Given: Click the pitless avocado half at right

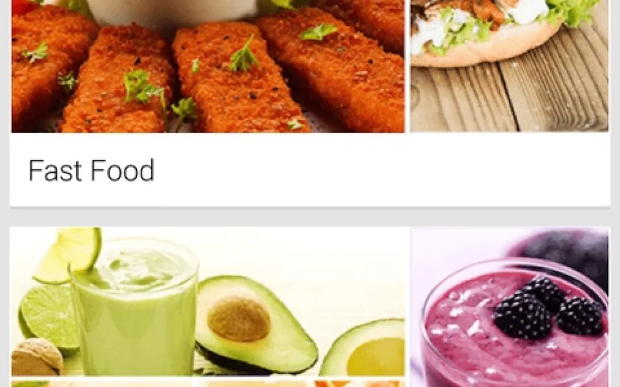Looking at the screenshot, I should point(363,348).
